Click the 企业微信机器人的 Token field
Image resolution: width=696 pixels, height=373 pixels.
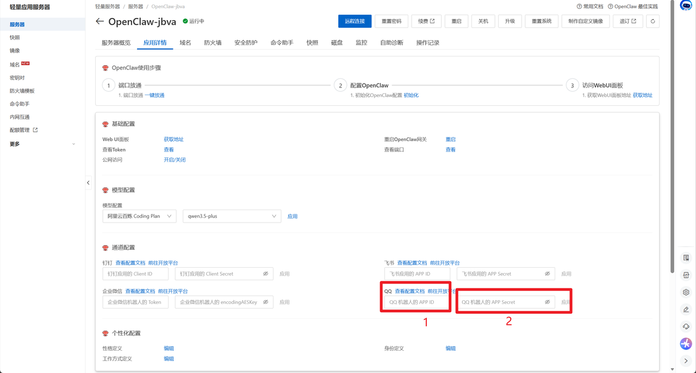point(135,302)
